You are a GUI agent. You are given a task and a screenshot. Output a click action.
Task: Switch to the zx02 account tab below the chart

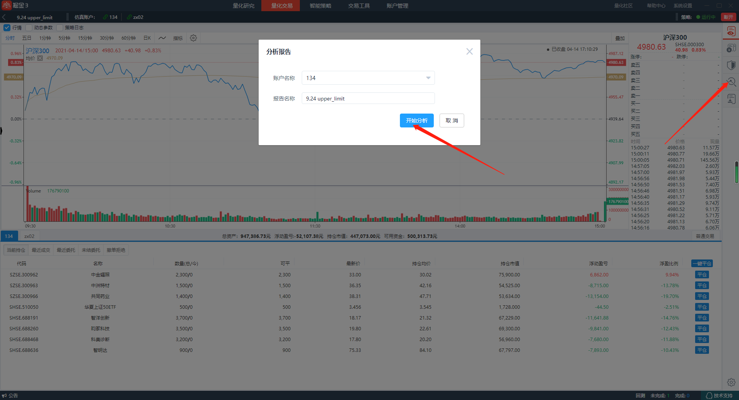click(29, 236)
